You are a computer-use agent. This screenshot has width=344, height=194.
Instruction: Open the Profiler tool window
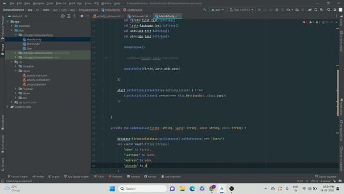(x=38, y=177)
